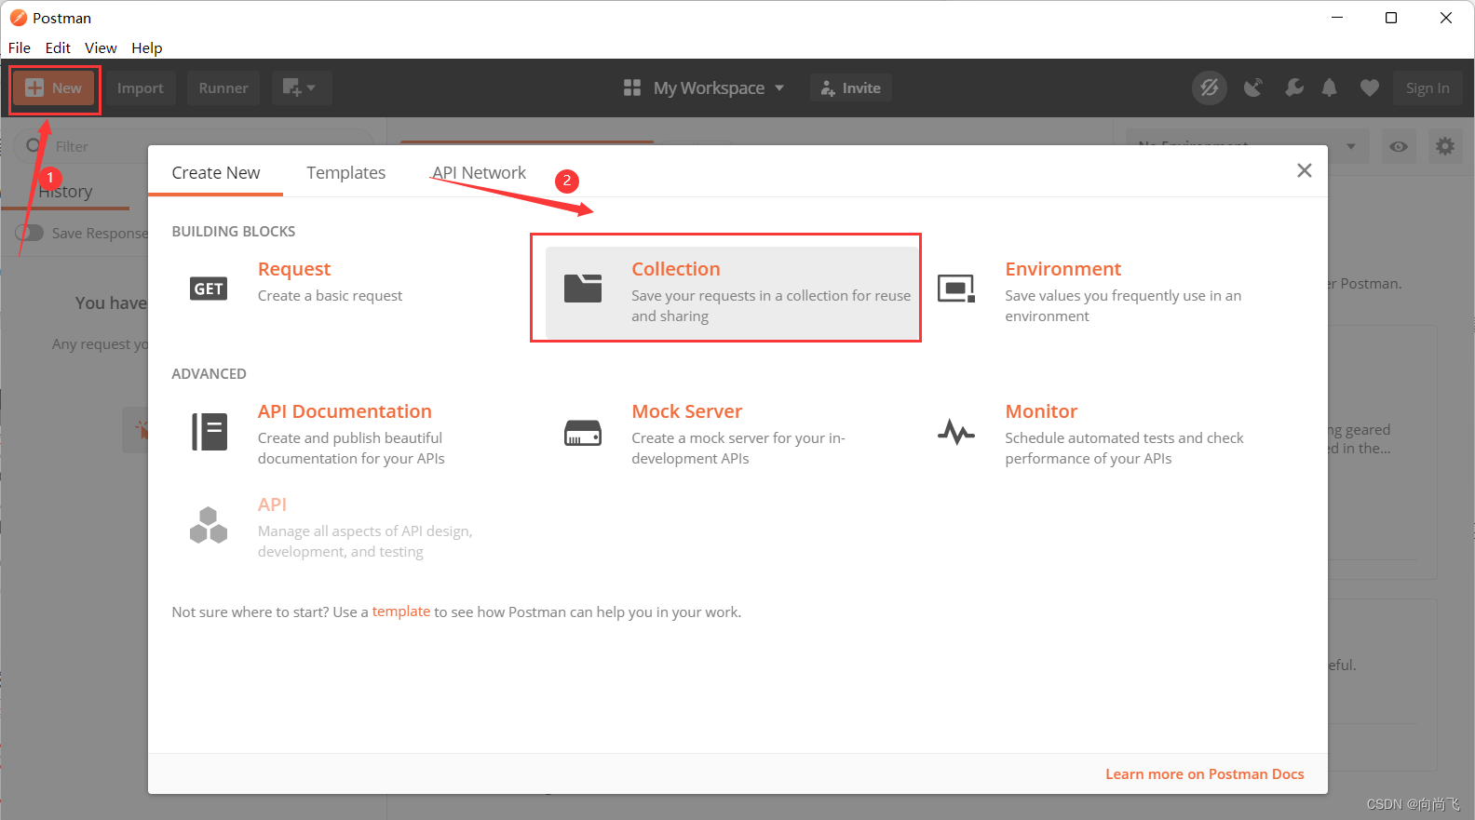Image resolution: width=1475 pixels, height=820 pixels.
Task: Switch to API Network tab
Action: [x=479, y=173]
